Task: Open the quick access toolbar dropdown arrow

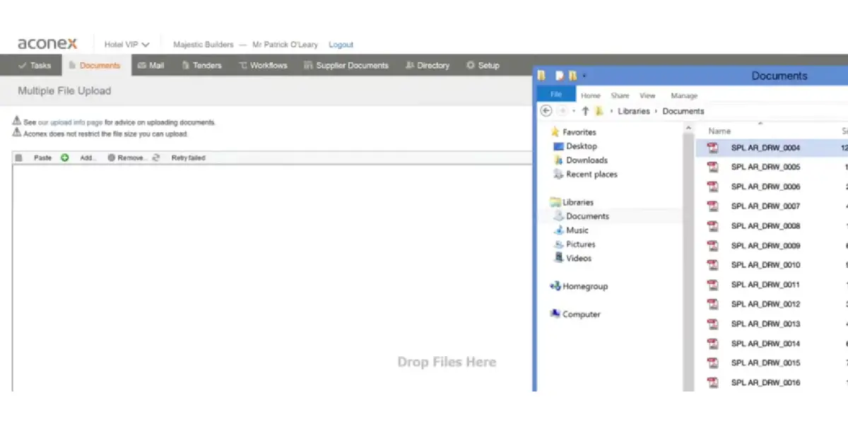Action: point(584,76)
